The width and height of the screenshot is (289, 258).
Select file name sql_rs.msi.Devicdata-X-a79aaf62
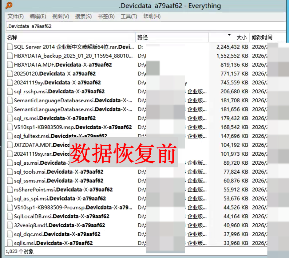(x=55, y=118)
